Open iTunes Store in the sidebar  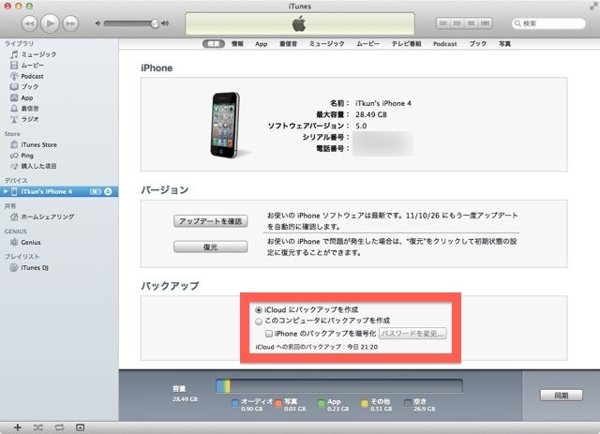tap(39, 144)
